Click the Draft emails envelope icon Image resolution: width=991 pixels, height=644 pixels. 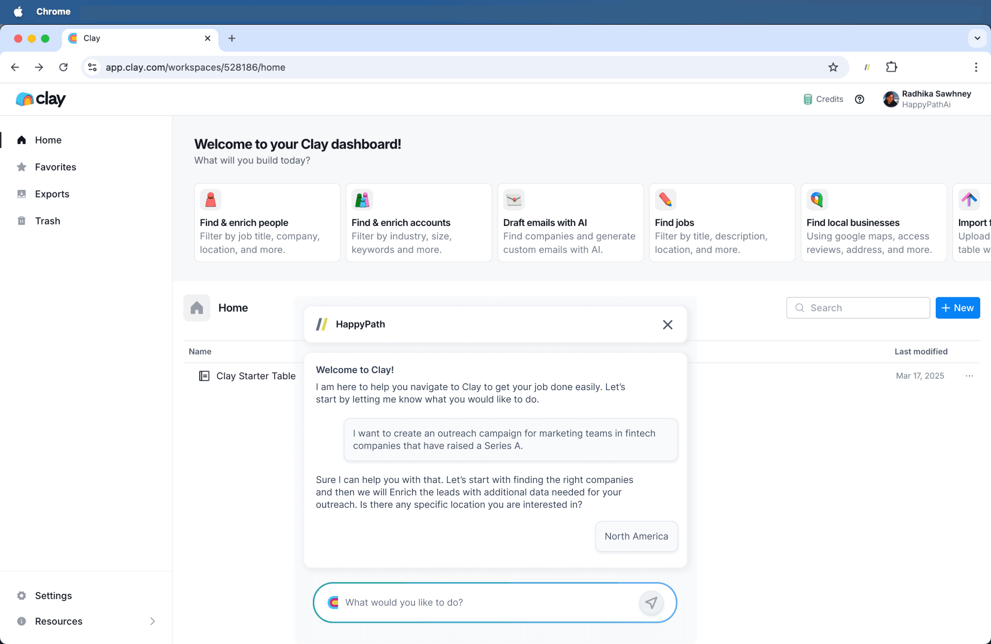[514, 200]
